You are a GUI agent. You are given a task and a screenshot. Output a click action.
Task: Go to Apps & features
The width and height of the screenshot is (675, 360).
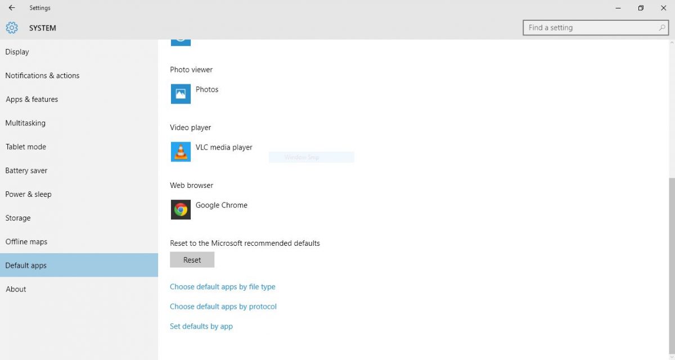click(x=31, y=100)
